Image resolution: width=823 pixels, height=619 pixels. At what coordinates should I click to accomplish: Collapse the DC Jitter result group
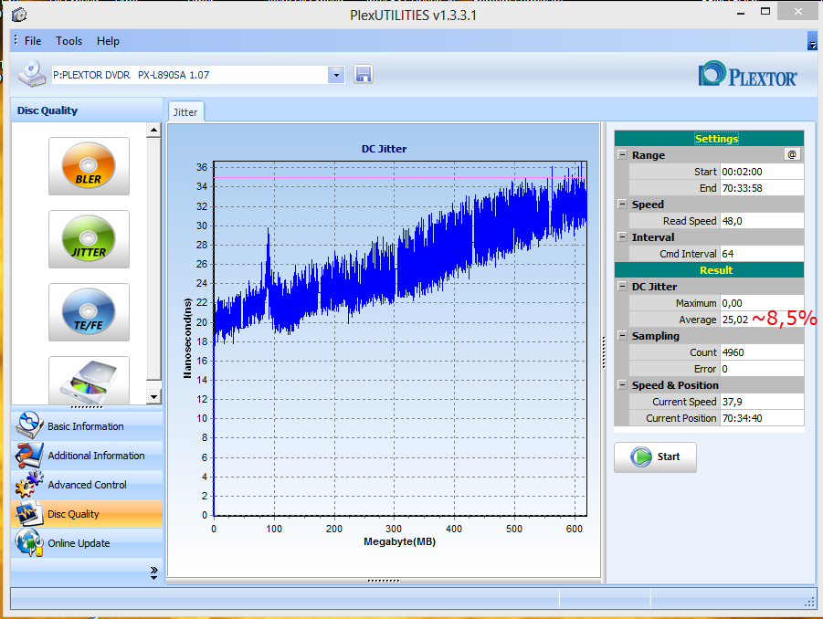(622, 287)
